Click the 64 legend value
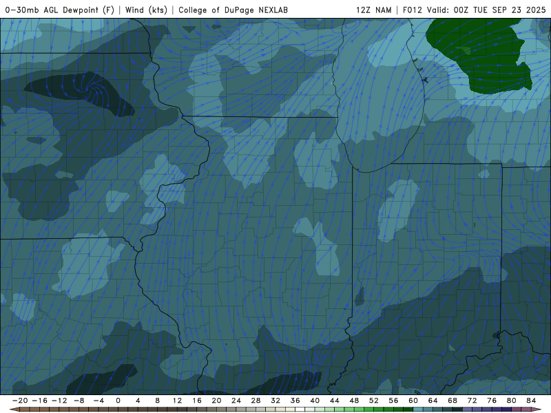The image size is (551, 413). point(433,401)
